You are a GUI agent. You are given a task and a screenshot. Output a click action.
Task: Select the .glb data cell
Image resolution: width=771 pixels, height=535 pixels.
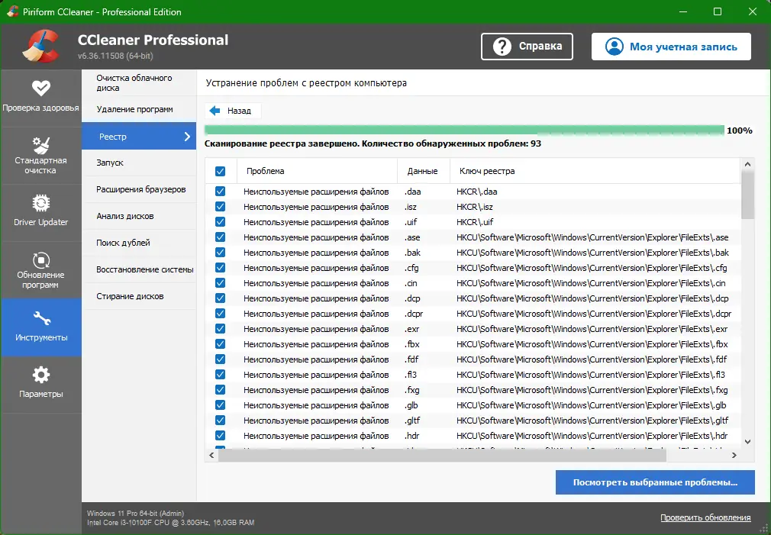click(x=411, y=404)
